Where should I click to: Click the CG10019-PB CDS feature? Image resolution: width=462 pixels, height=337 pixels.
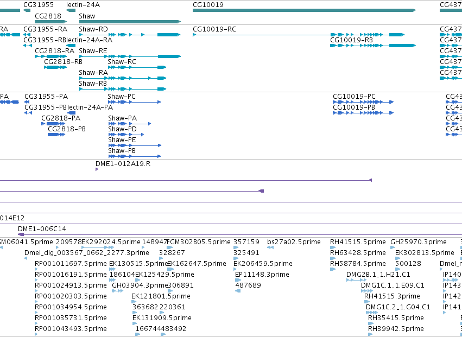(363, 113)
